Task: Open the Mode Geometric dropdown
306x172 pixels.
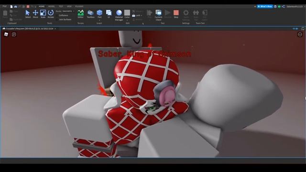Action: (65, 11)
